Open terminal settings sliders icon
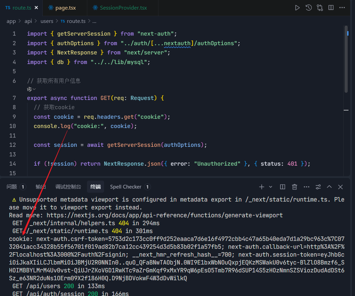355x296 pixels. 318,187
